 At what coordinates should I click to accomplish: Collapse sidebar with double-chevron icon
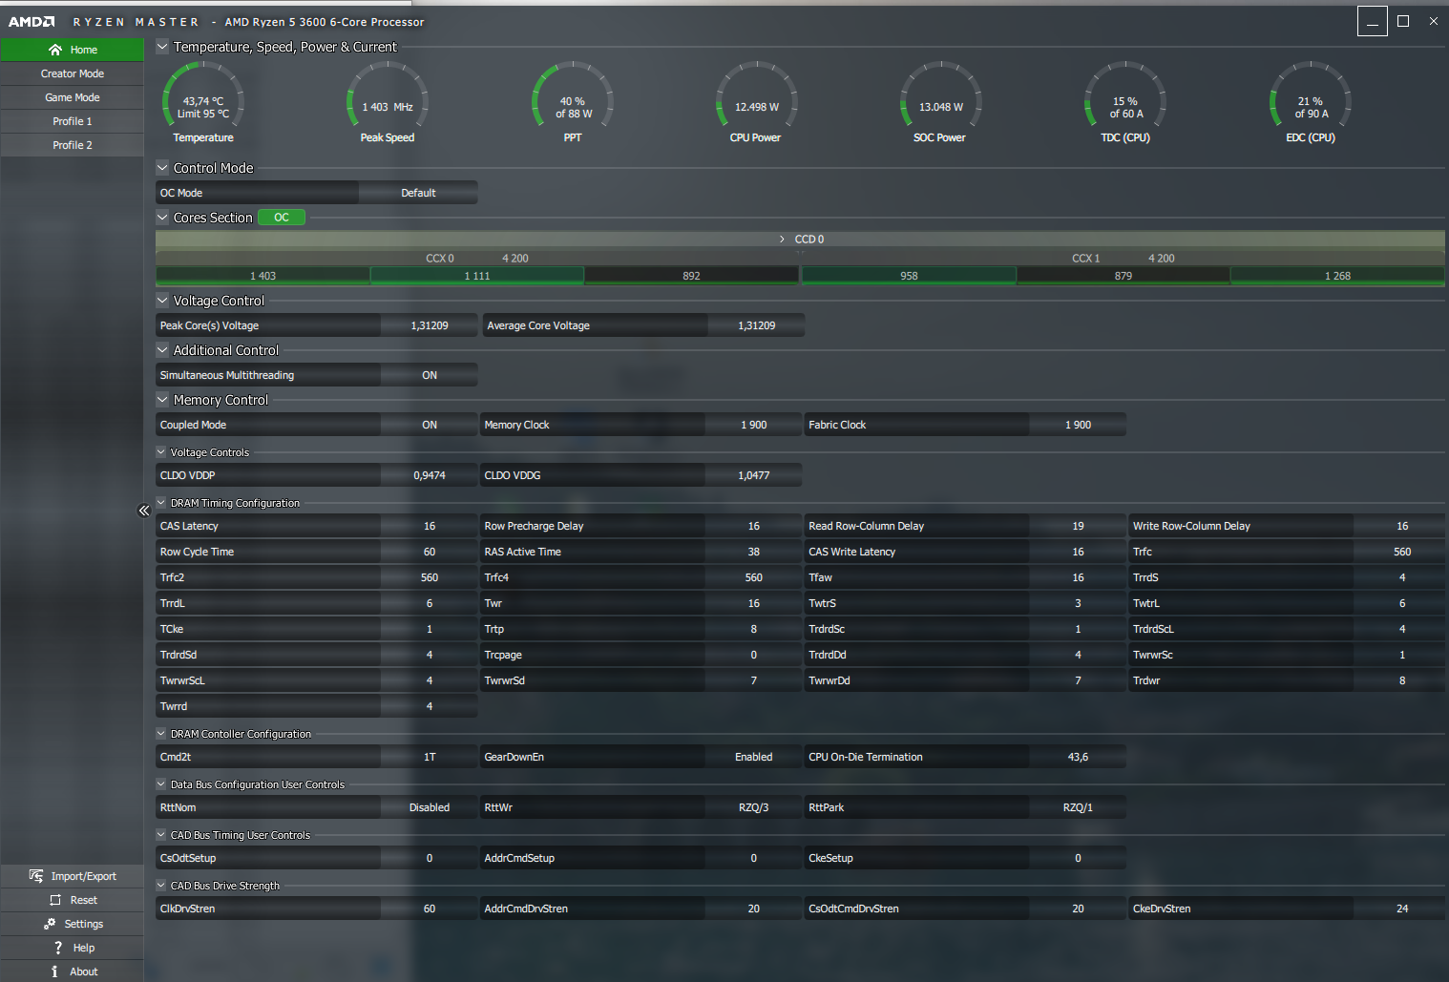coord(144,511)
